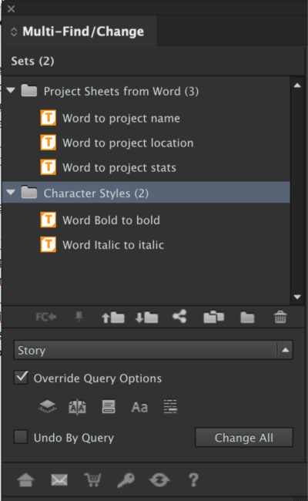
Task: Open help question mark icon
Action: click(x=193, y=480)
